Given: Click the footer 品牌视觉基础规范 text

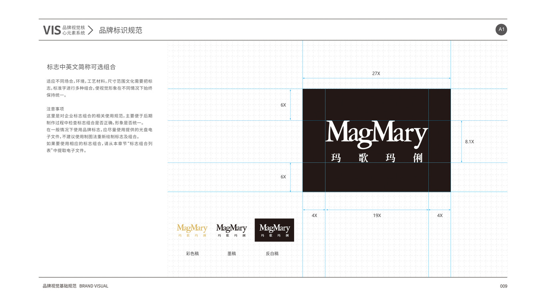Looking at the screenshot, I should click(x=60, y=286).
